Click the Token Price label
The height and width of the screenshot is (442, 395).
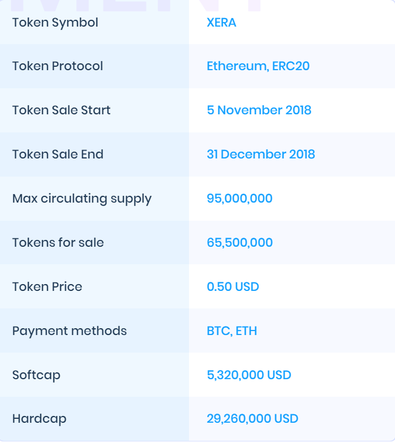tap(47, 287)
